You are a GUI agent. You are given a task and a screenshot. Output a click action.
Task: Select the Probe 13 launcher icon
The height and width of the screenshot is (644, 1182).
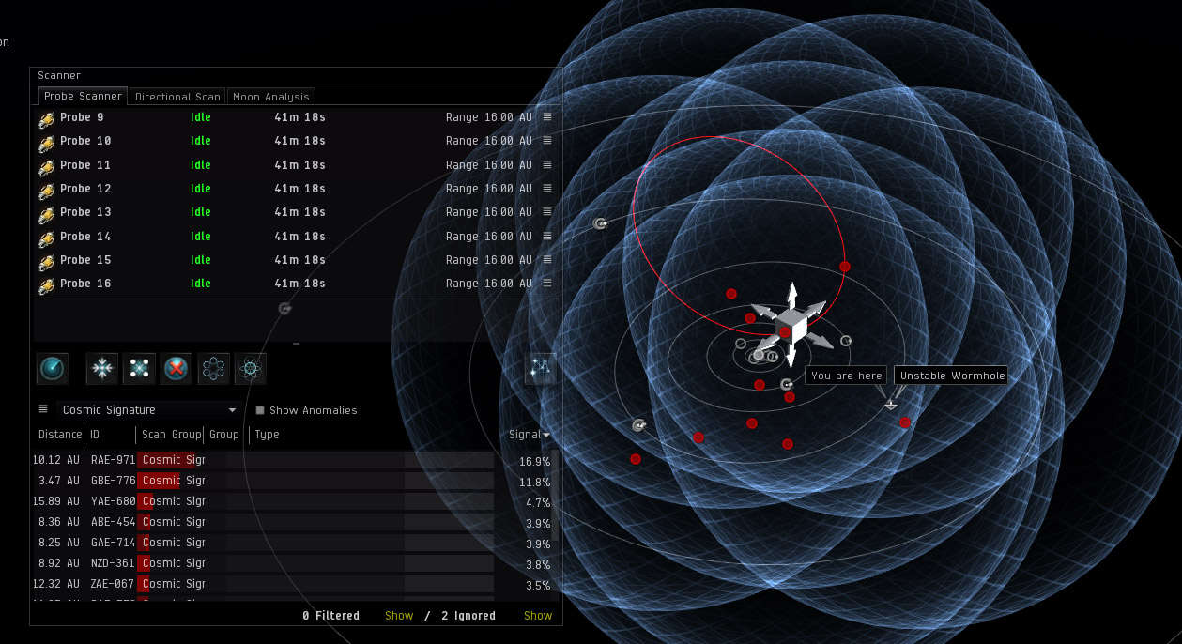point(46,214)
